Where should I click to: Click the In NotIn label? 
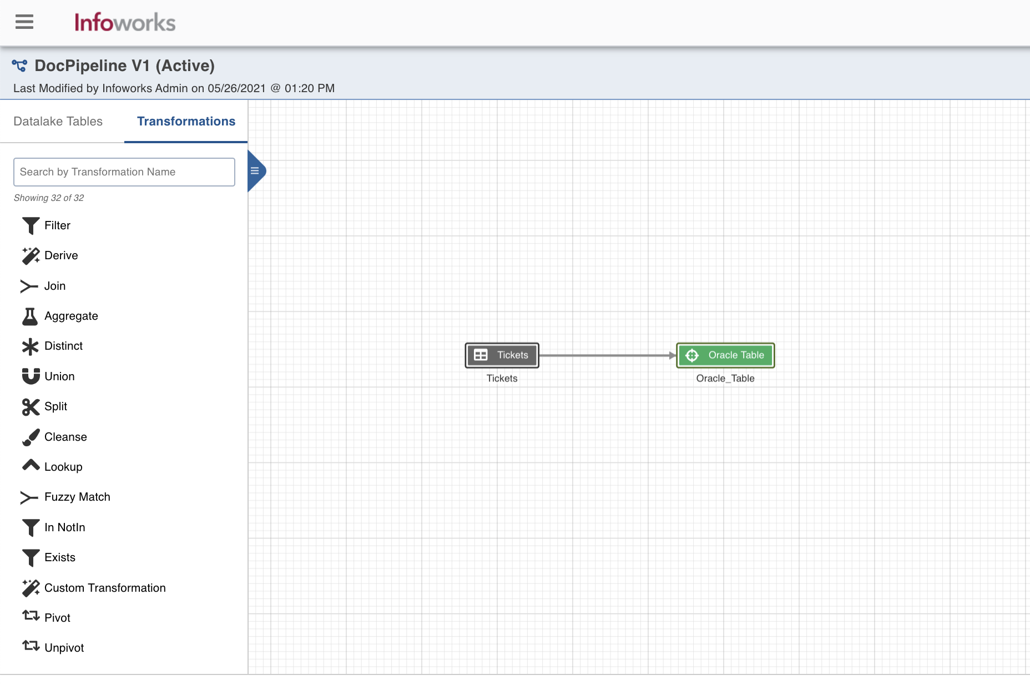(x=64, y=527)
